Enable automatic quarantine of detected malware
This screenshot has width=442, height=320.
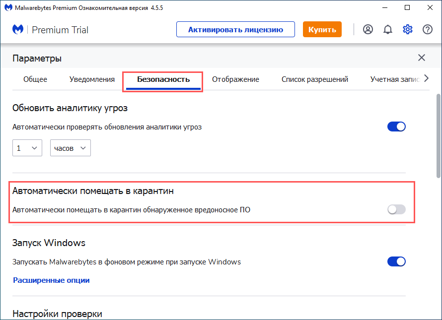pos(396,209)
